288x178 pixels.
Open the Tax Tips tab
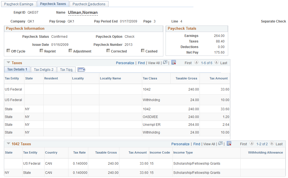point(66,70)
